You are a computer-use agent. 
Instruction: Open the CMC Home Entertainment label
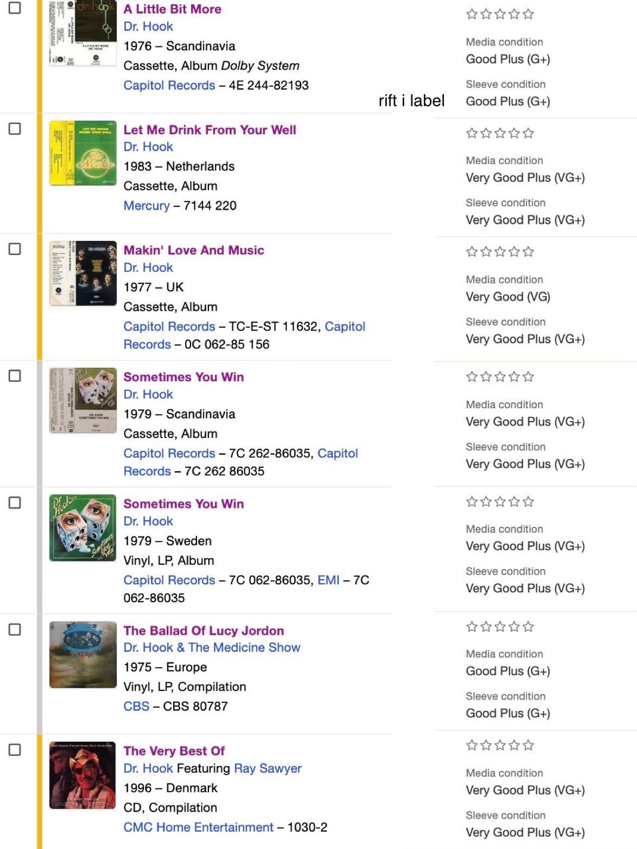click(x=198, y=827)
